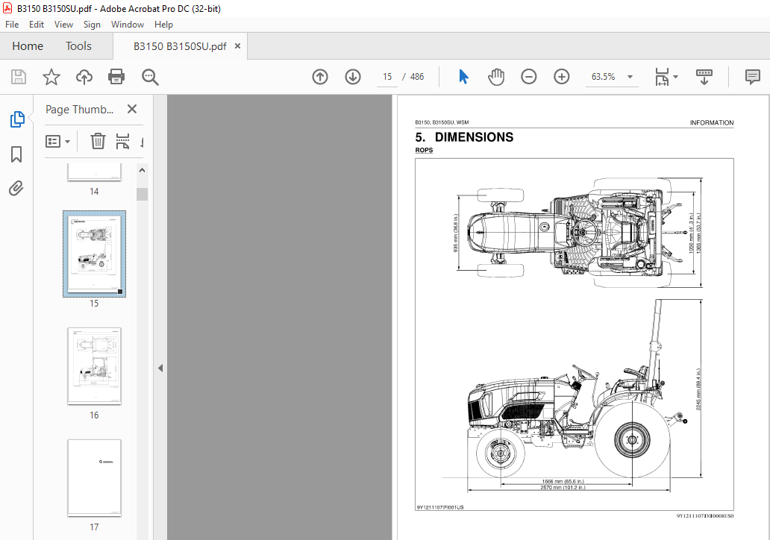Open the Find text magnifier tool
This screenshot has height=540, width=770.
pos(150,77)
